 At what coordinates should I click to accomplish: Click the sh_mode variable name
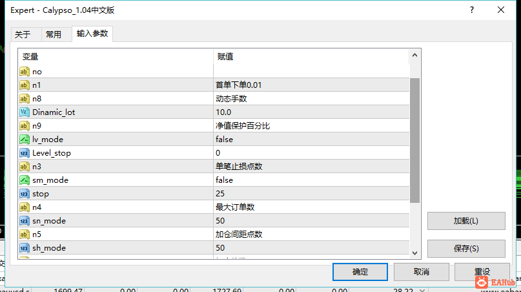[x=49, y=248]
